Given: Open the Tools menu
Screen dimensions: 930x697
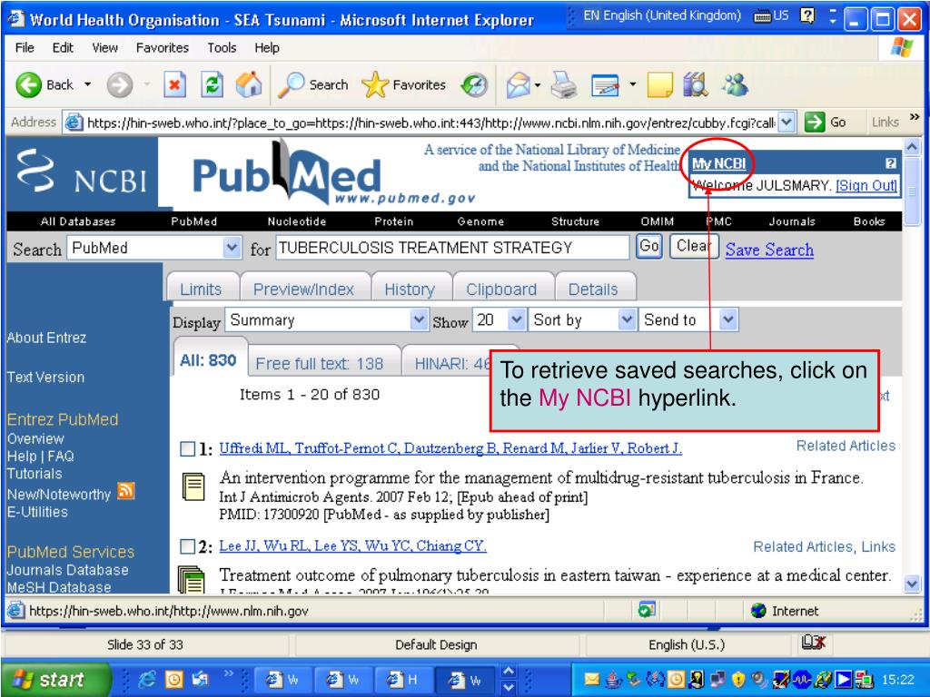Looking at the screenshot, I should coord(222,47).
